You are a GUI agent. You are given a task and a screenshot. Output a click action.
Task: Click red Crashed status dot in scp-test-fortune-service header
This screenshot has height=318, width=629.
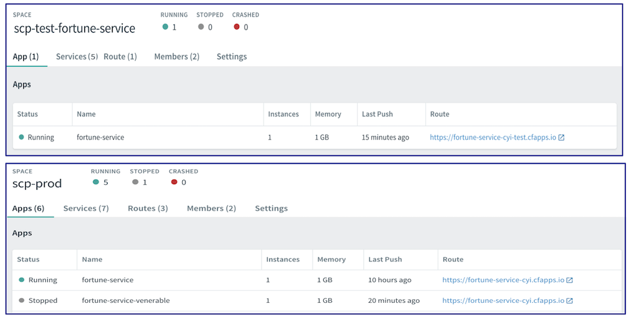237,27
